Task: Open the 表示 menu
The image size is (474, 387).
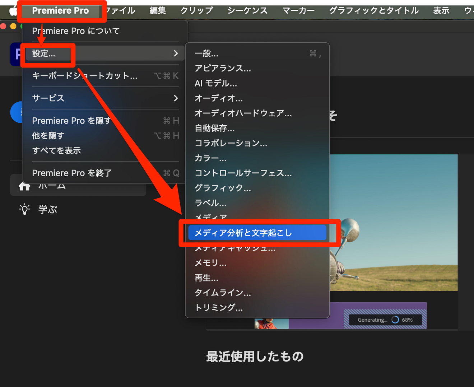Action: (x=441, y=11)
